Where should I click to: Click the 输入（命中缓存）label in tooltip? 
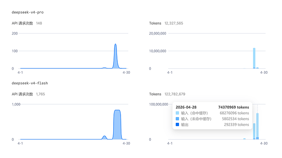coord(195,113)
